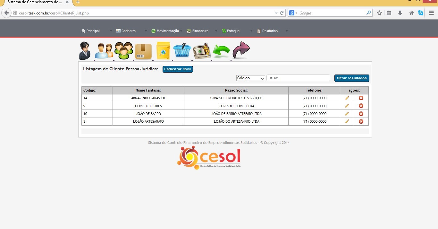This screenshot has width=438, height=229.
Task: Click the filtrar resultados button
Action: click(x=352, y=78)
